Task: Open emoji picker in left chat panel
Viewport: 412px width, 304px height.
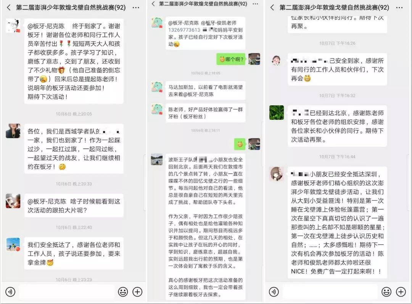Action: point(123,292)
